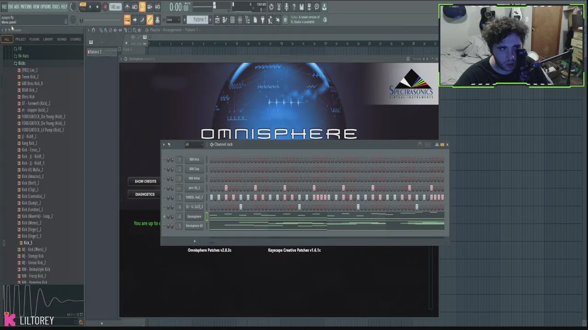Open the plugin picker plug icon

pyautogui.click(x=262, y=20)
